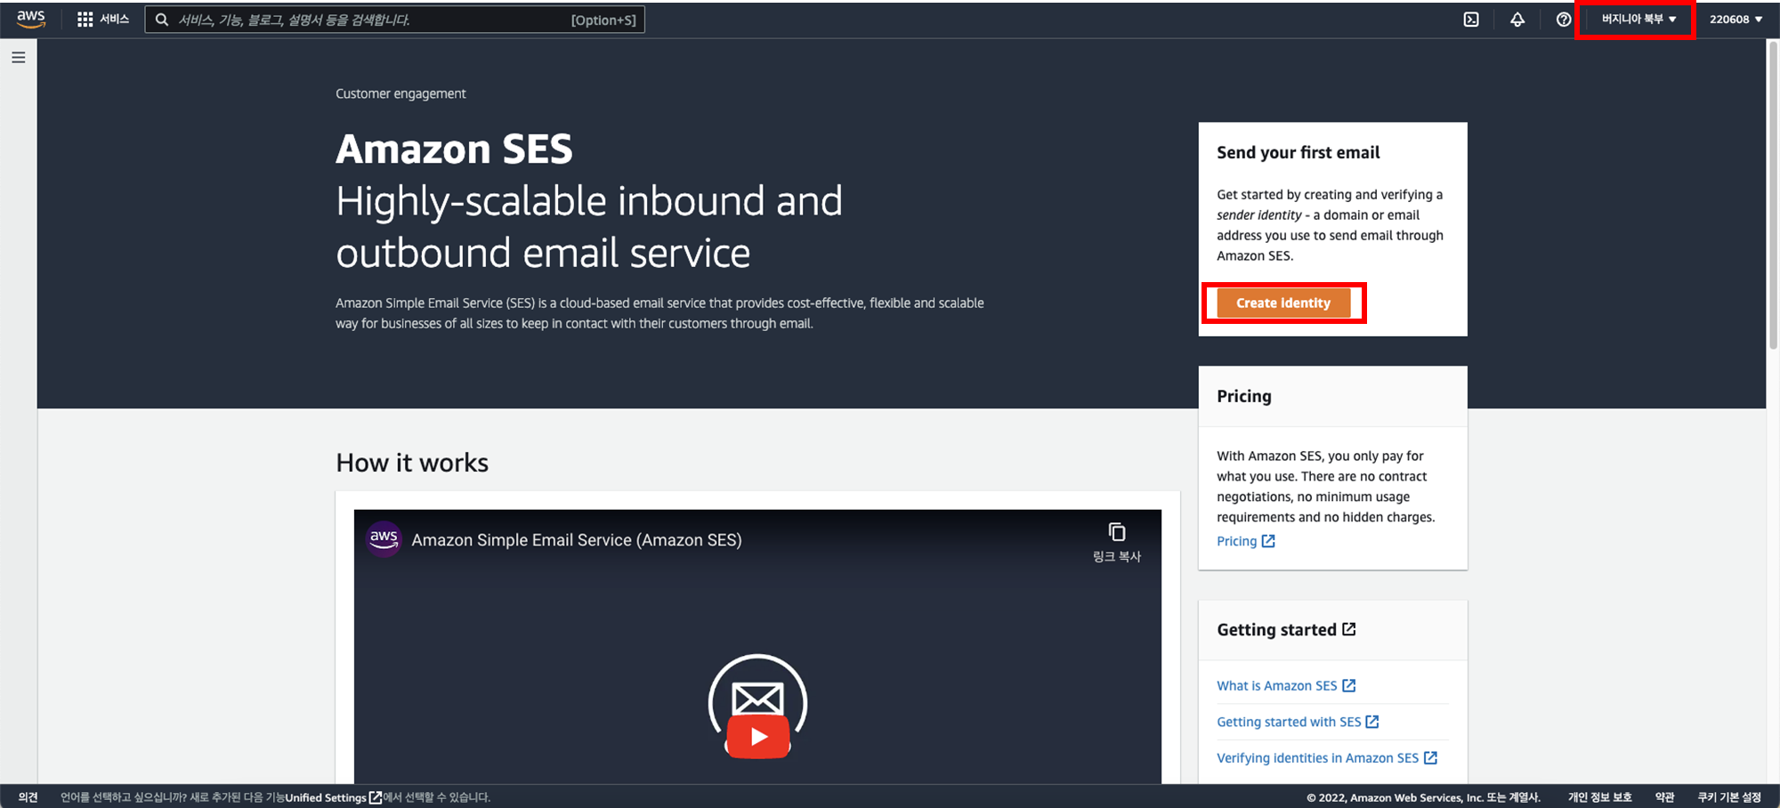Play the Amazon SES YouTube video

coord(758,737)
